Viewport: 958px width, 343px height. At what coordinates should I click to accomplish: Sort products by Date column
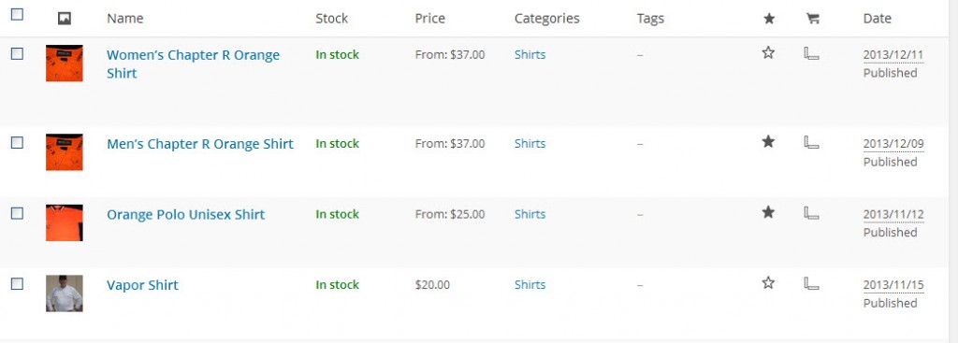[877, 19]
